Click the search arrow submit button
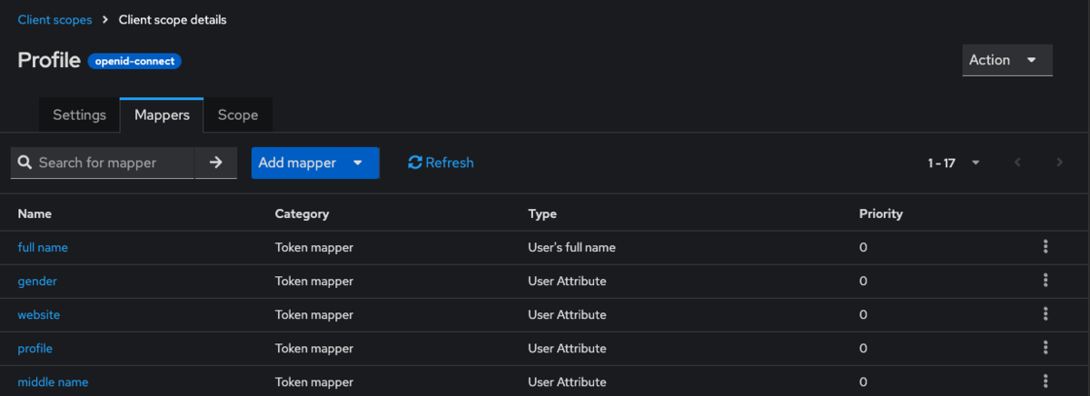 [216, 163]
